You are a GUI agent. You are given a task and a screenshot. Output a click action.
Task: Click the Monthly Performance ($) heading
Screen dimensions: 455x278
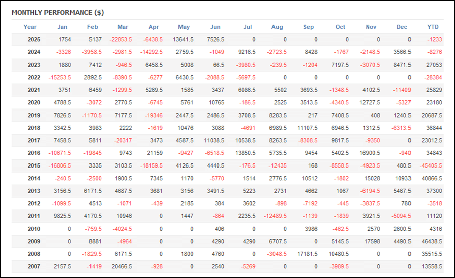click(58, 13)
